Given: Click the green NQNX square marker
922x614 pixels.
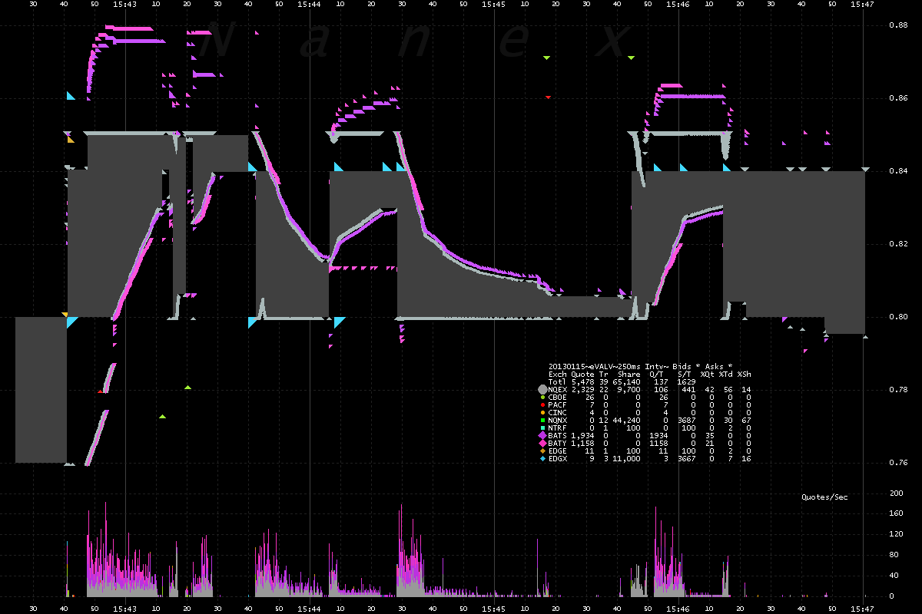Looking at the screenshot, I should [x=542, y=420].
